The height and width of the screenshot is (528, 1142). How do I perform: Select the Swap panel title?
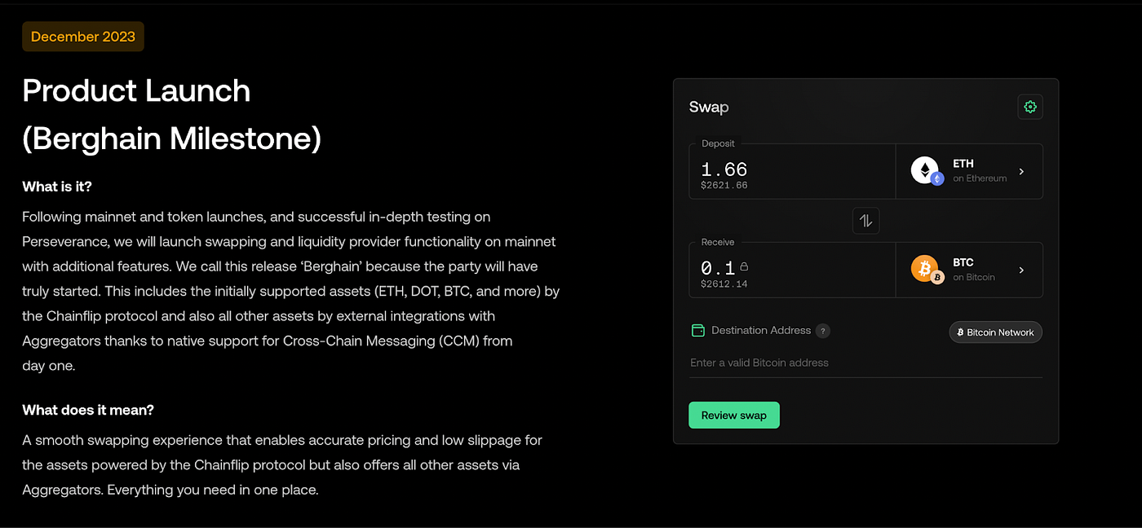tap(709, 107)
